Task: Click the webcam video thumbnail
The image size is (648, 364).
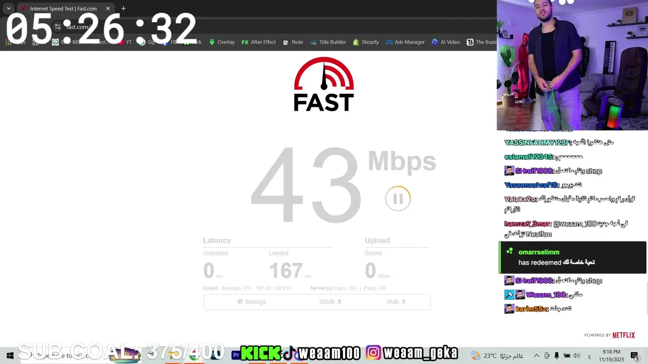Action: (572, 65)
